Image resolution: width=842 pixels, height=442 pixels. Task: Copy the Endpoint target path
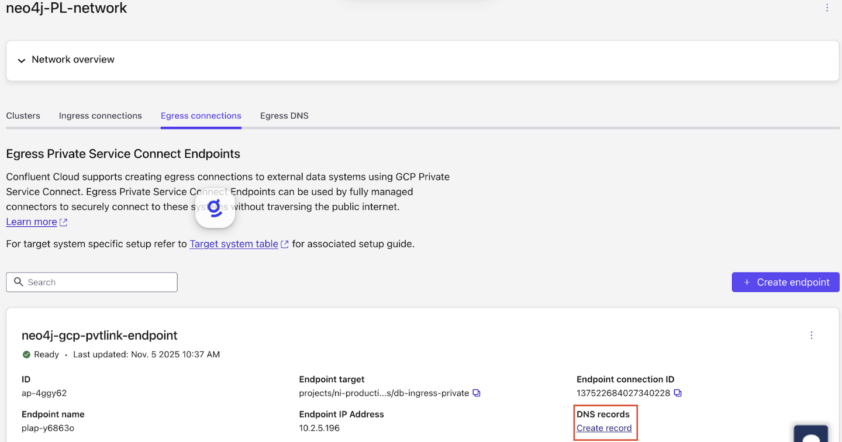coord(476,393)
